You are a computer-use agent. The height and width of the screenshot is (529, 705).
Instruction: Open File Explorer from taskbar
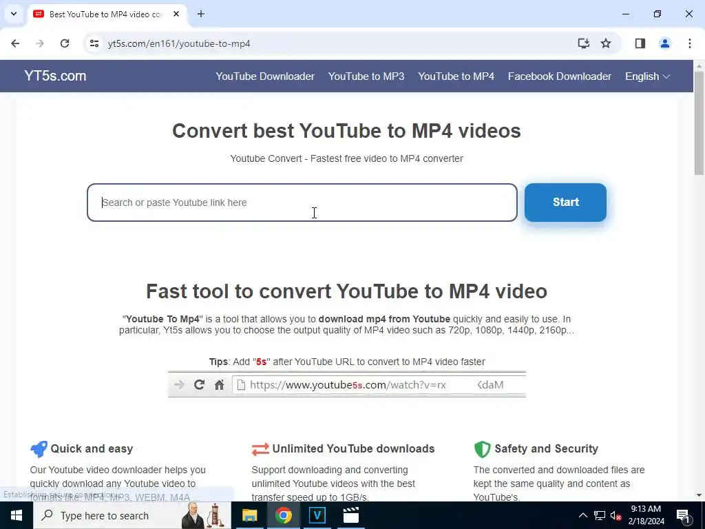coord(249,515)
